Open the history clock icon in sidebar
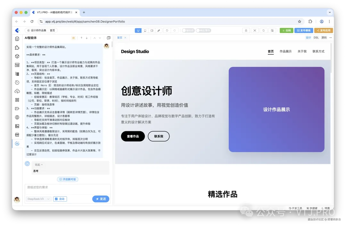This screenshot has height=226, width=346. pos(17,82)
